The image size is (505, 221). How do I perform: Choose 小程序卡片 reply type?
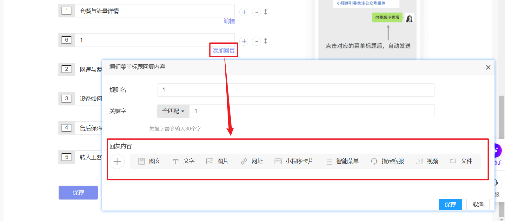pyautogui.click(x=294, y=161)
